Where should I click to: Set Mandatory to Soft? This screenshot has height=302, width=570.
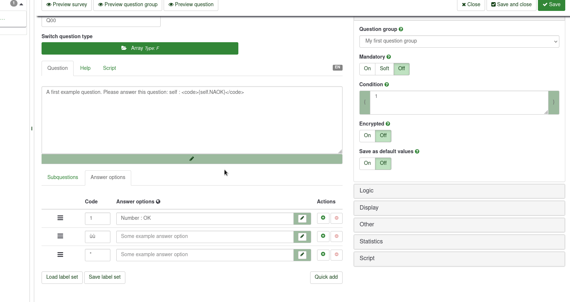384,69
